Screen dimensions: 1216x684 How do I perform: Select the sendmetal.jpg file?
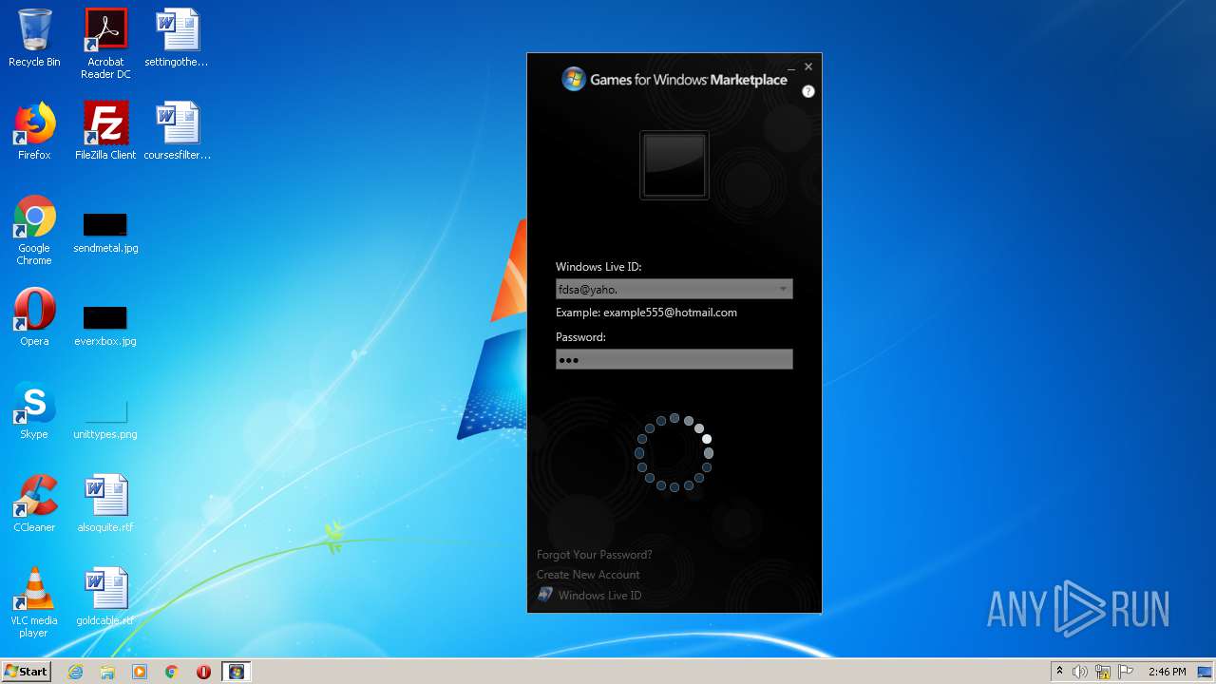105,233
